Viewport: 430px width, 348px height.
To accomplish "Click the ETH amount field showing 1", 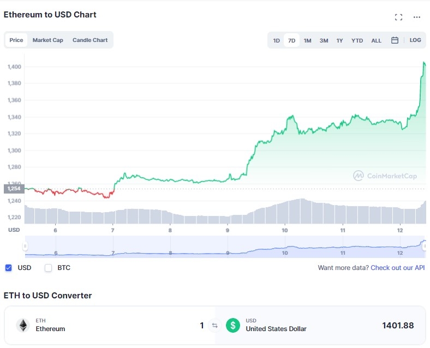I will pos(201,326).
